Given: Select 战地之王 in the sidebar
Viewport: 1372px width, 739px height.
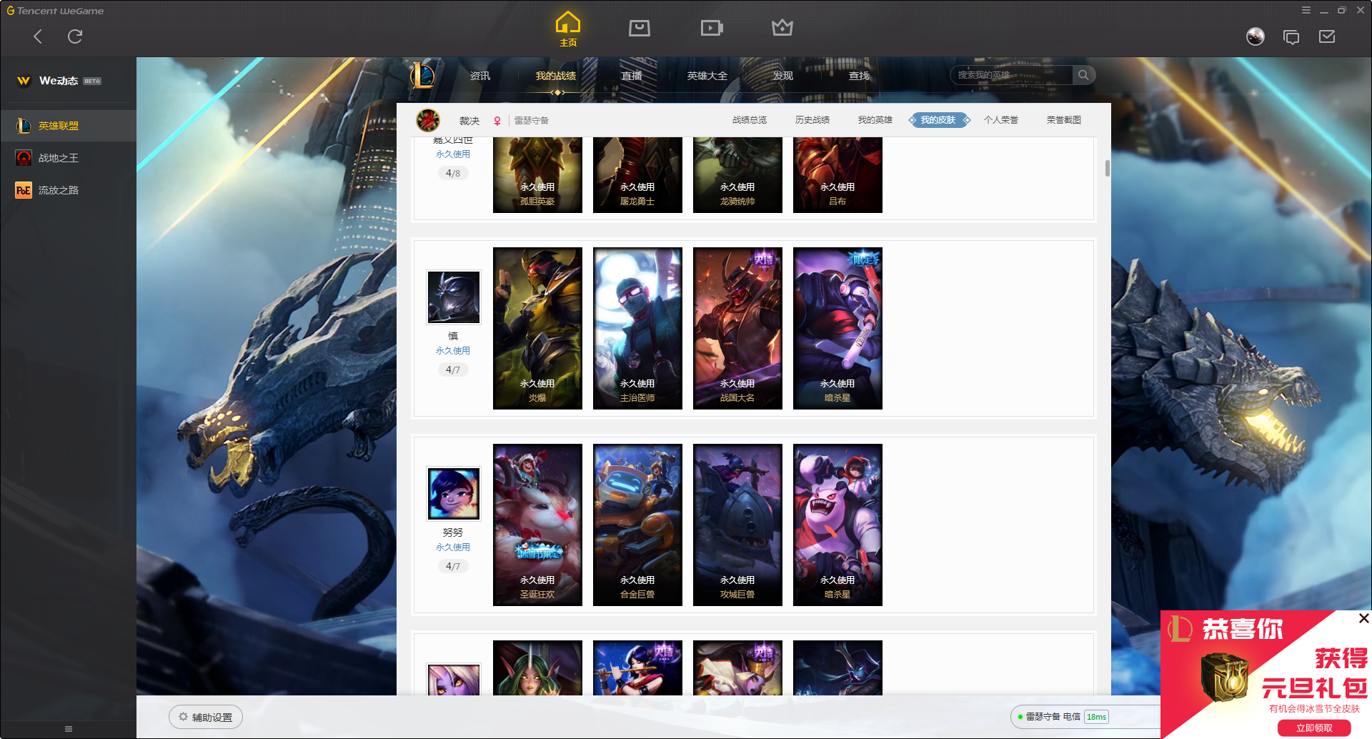Looking at the screenshot, I should pos(68,158).
